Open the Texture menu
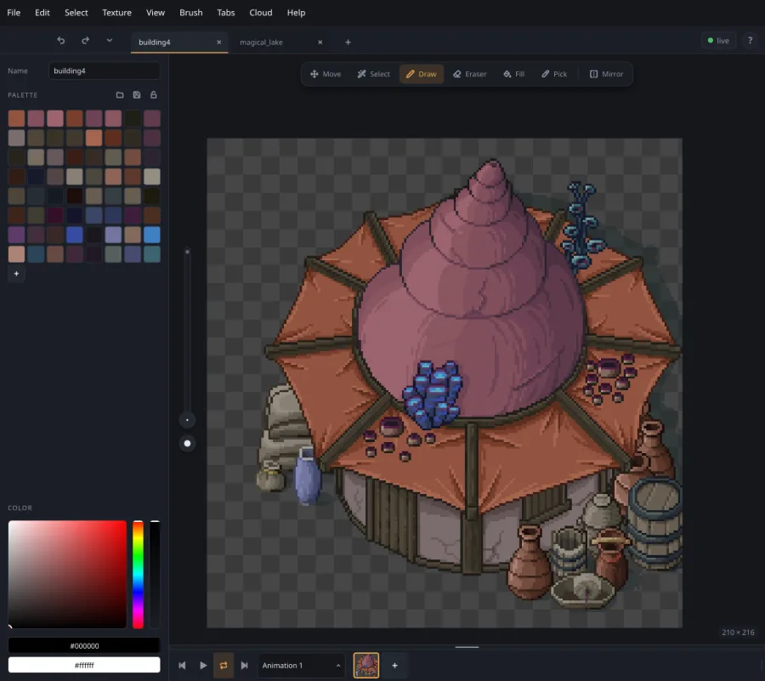 pos(116,13)
